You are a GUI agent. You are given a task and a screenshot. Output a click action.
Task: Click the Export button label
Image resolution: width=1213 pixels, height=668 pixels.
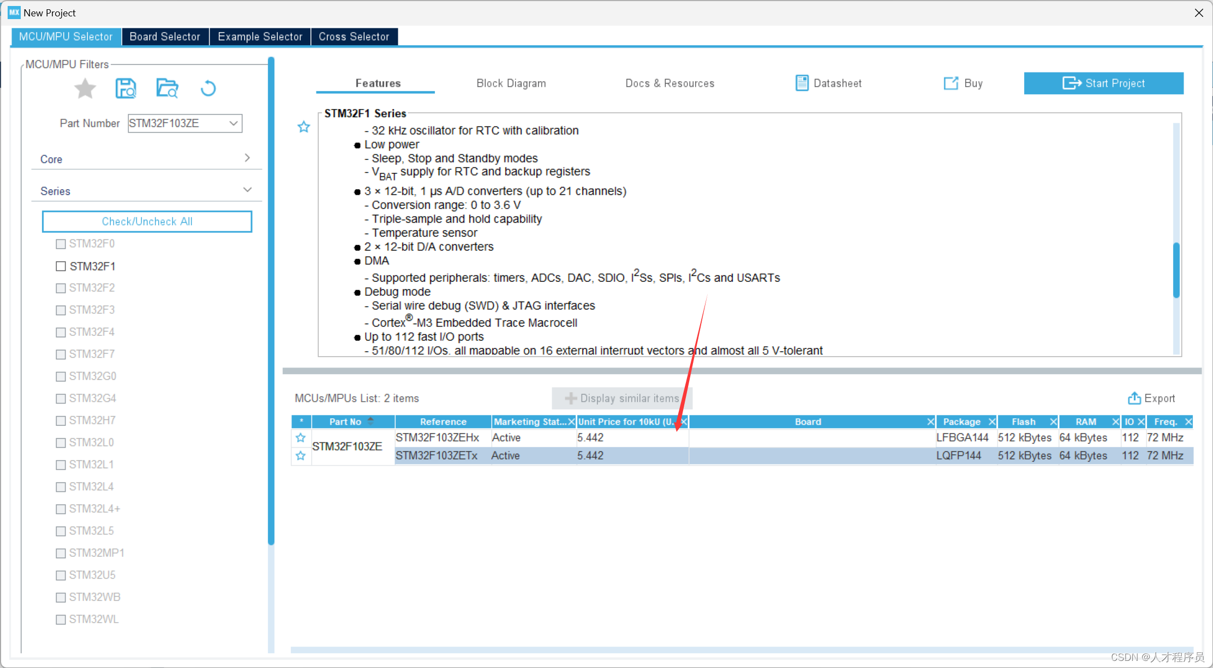1160,398
